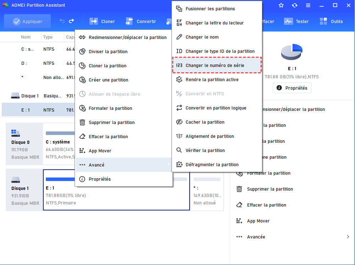The width and height of the screenshot is (355, 265).
Task: Choose App Mover in context menu
Action: tap(124, 151)
